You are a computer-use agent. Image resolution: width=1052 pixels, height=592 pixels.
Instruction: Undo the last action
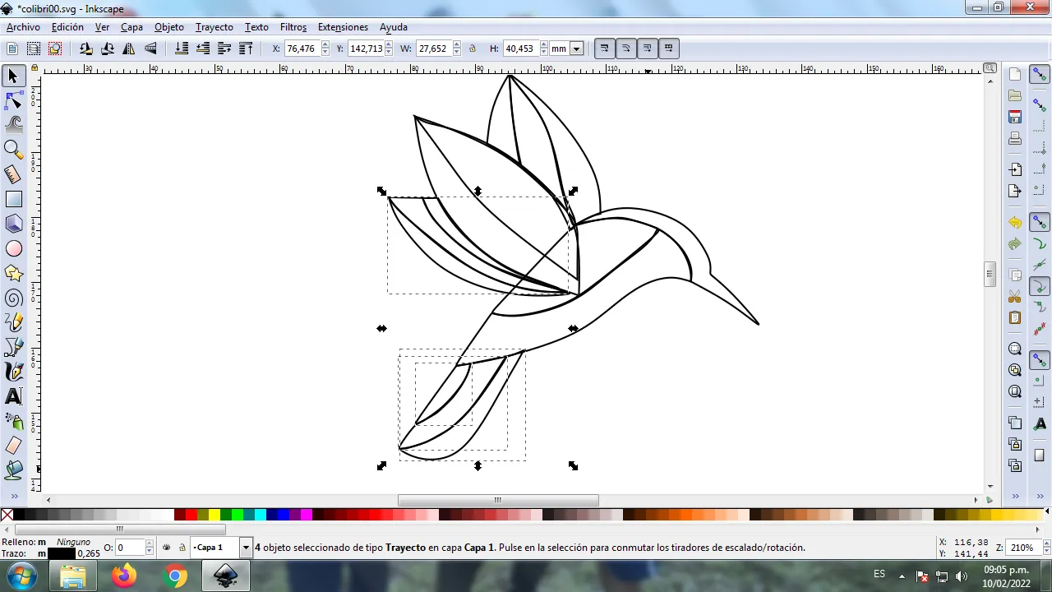[x=1015, y=223]
